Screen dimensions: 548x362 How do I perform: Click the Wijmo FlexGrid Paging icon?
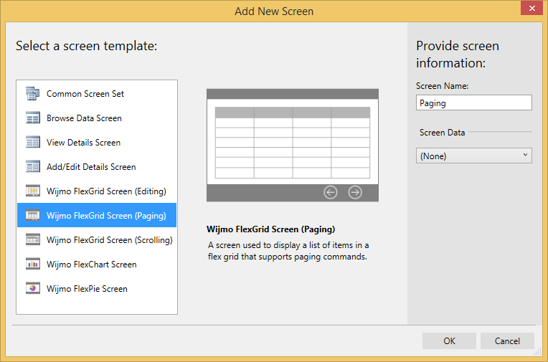[x=33, y=215]
